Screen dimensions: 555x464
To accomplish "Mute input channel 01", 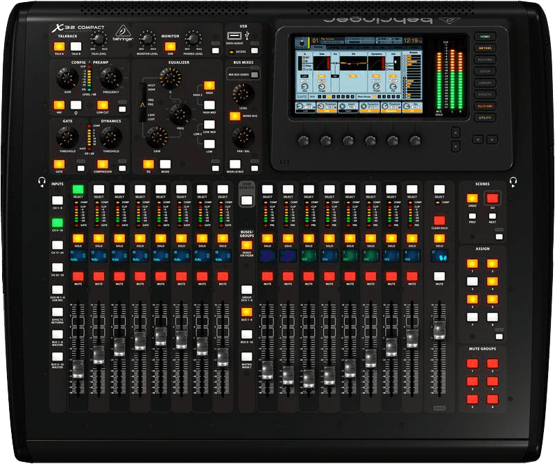I will [78, 277].
